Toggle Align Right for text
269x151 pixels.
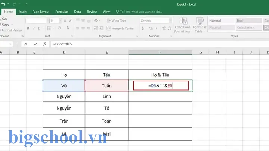pyautogui.click(x=89, y=28)
